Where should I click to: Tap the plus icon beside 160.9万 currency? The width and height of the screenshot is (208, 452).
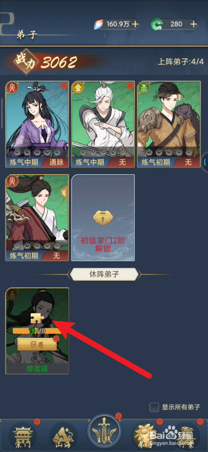[x=135, y=24]
